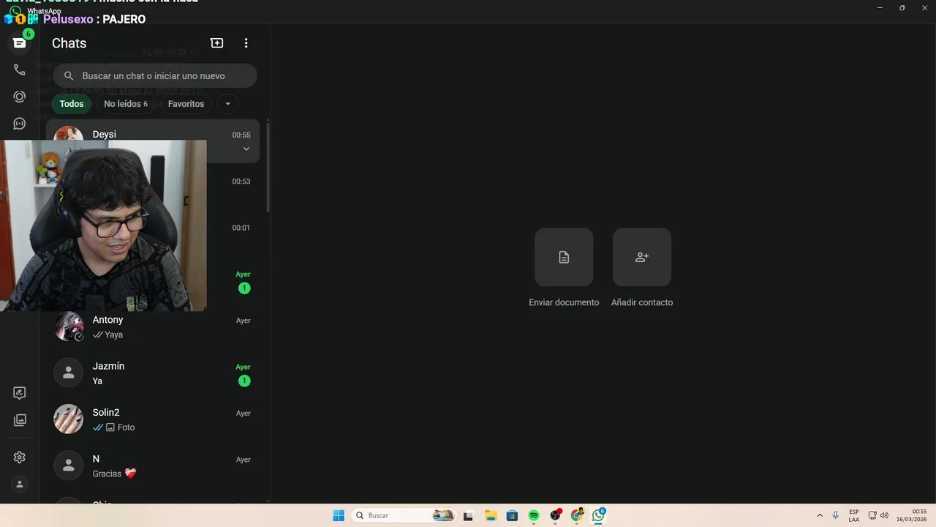Click the Enviar documento tile icon
The width and height of the screenshot is (936, 527).
click(564, 257)
